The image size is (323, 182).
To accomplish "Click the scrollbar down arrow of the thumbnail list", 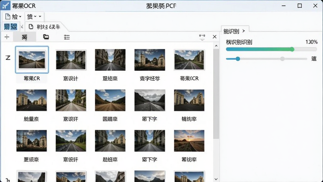I will pyautogui.click(x=216, y=179).
